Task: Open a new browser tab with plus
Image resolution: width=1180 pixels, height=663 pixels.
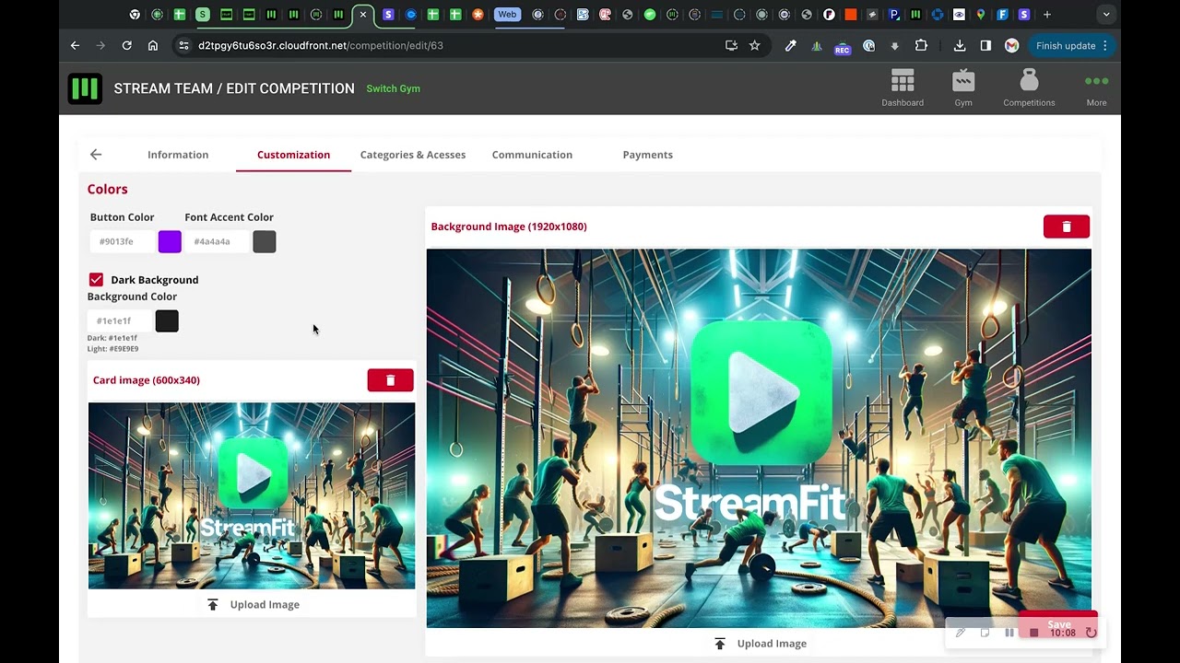Action: click(x=1047, y=15)
